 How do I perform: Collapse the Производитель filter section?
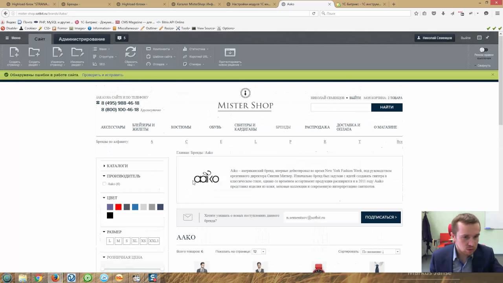tap(121, 176)
